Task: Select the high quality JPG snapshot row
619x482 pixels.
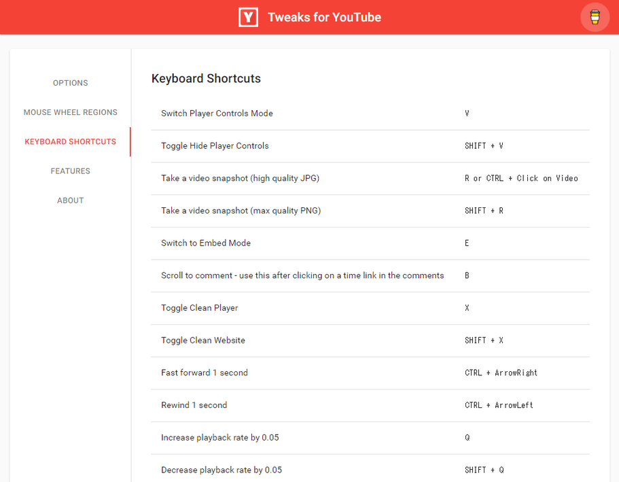Action: tap(370, 178)
